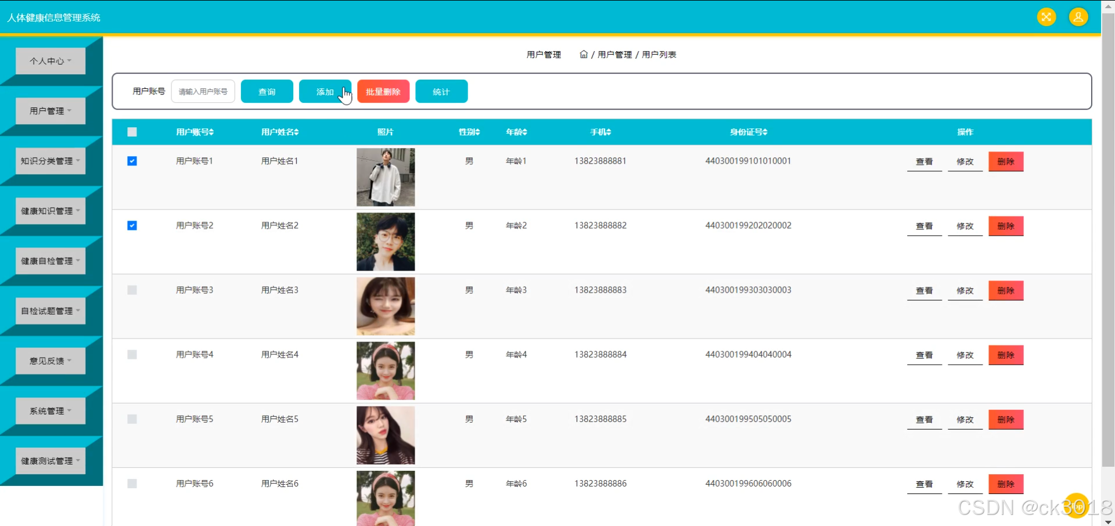The height and width of the screenshot is (526, 1115).
Task: Edit 用户账号3 via 修改
Action: click(965, 290)
